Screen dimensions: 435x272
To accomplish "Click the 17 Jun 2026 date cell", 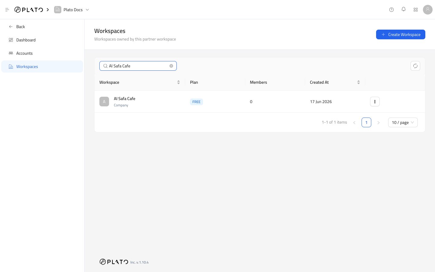I will [321, 102].
